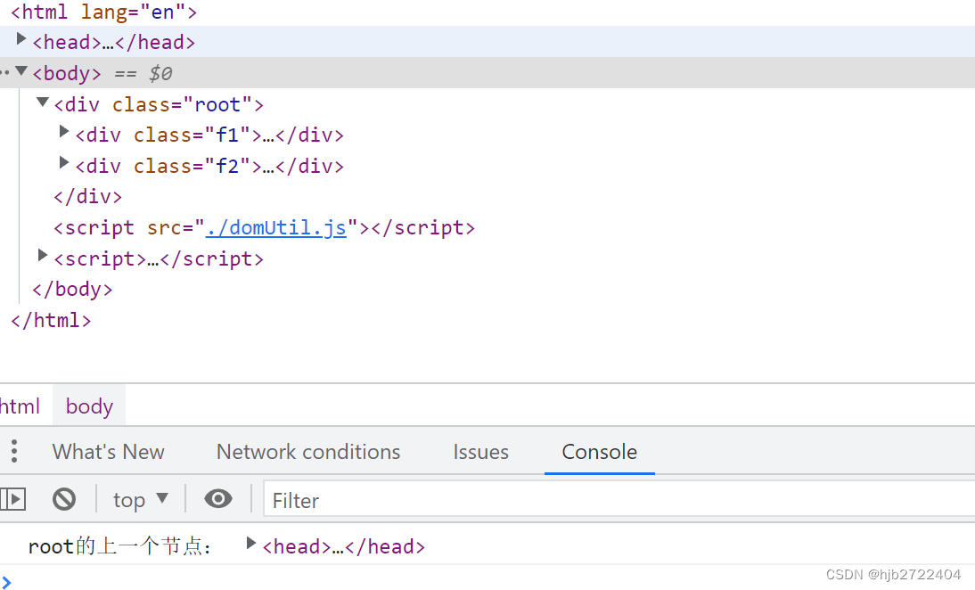Open the drawer three-dot menu

coord(13,451)
